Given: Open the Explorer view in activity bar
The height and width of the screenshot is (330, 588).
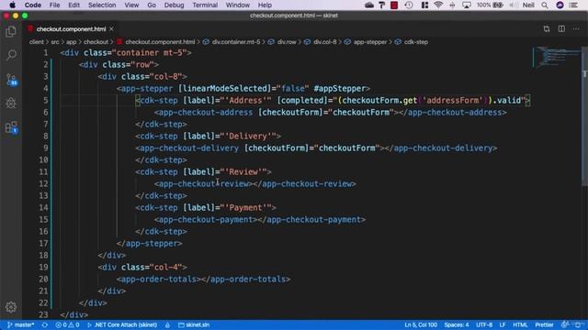Looking at the screenshot, I should point(11,32).
